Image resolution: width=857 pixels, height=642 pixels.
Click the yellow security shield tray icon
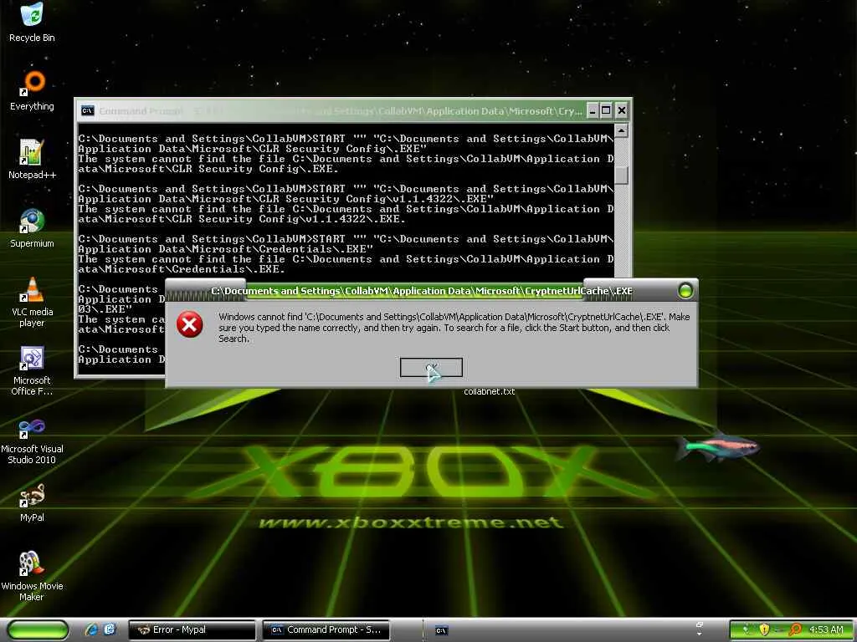[764, 630]
